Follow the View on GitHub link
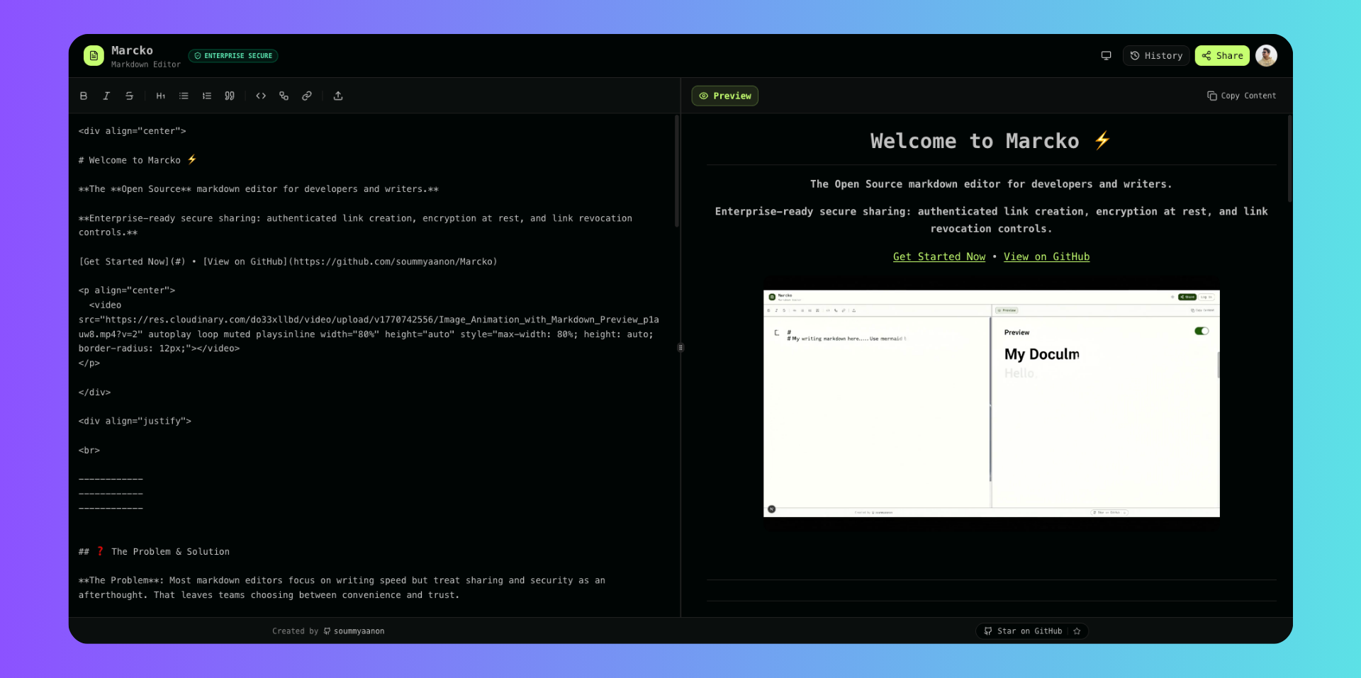Image resolution: width=1361 pixels, height=678 pixels. pos(1046,256)
